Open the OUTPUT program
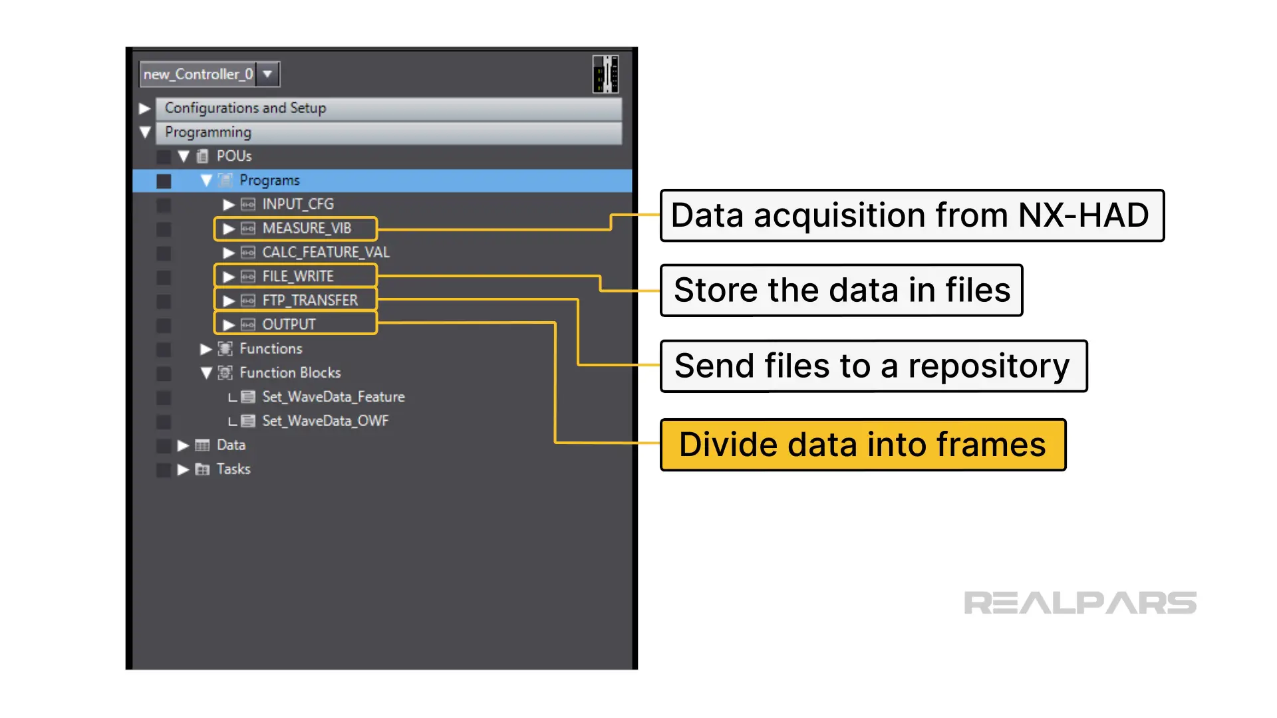 pos(289,324)
